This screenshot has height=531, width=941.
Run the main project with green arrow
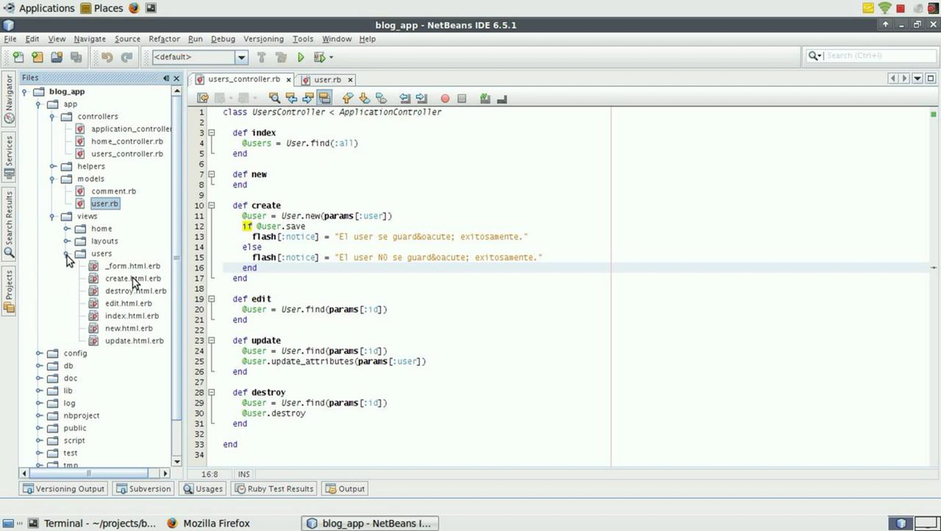pyautogui.click(x=300, y=57)
